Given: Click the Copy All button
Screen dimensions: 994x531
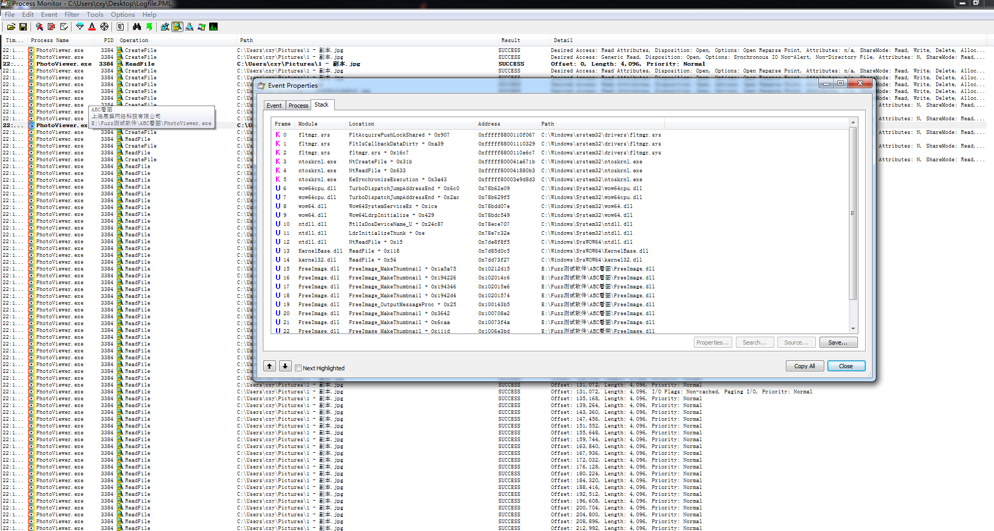Looking at the screenshot, I should tap(804, 366).
